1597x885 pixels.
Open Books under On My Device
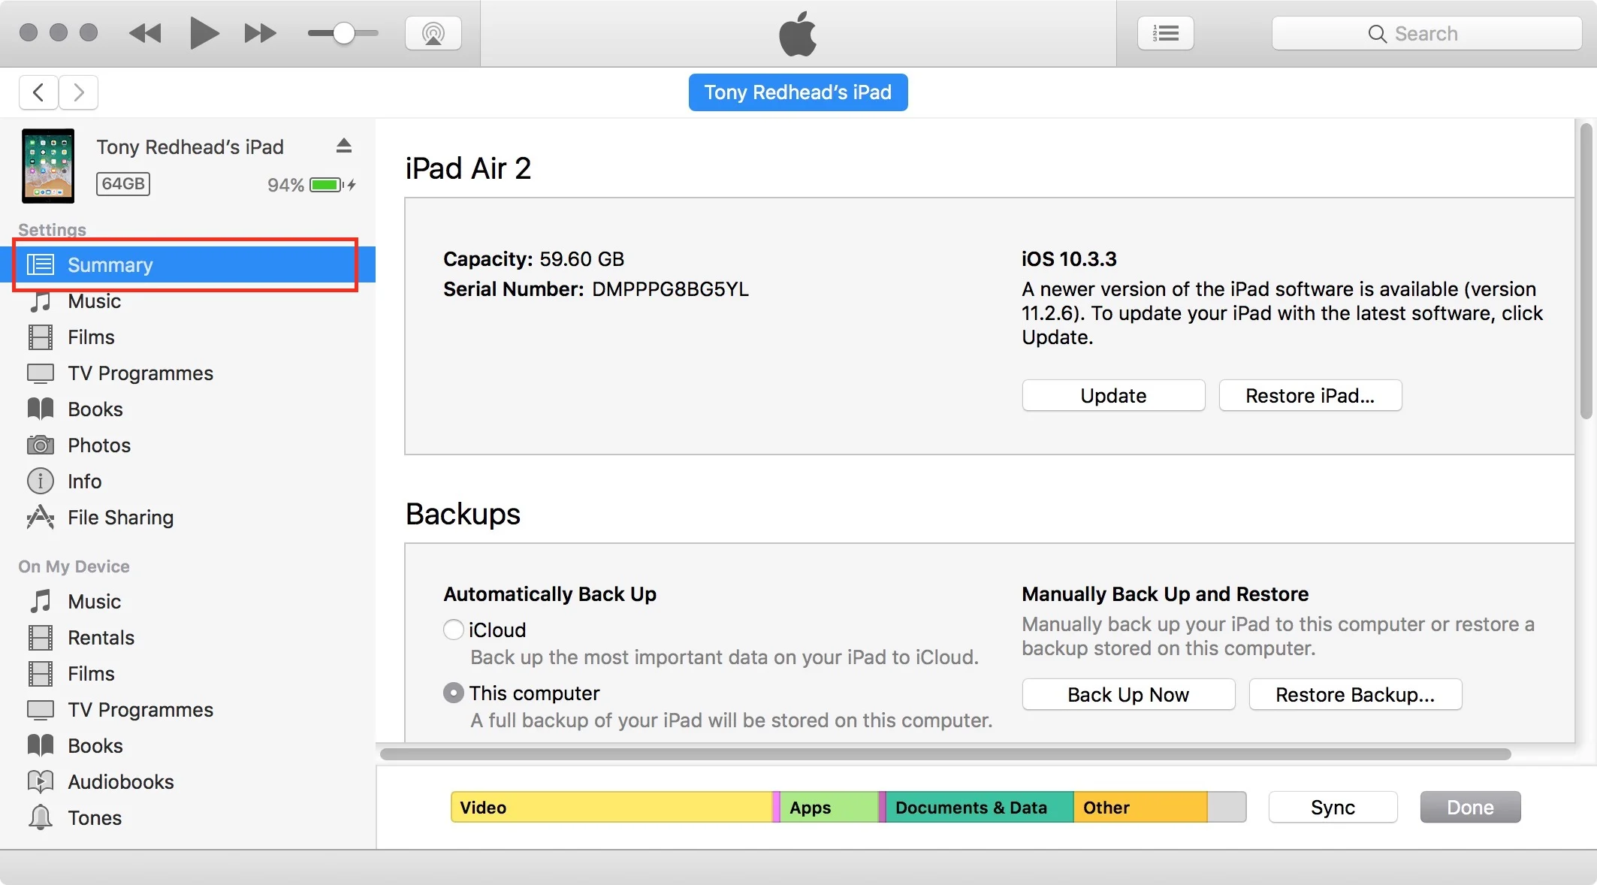[x=188, y=746]
